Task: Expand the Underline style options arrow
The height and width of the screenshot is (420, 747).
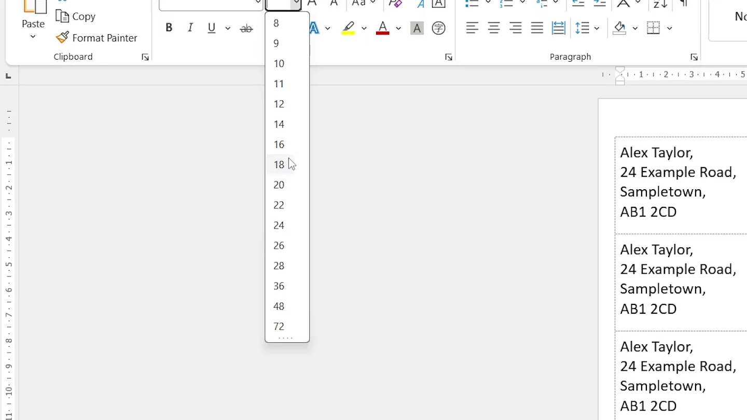Action: point(227,28)
